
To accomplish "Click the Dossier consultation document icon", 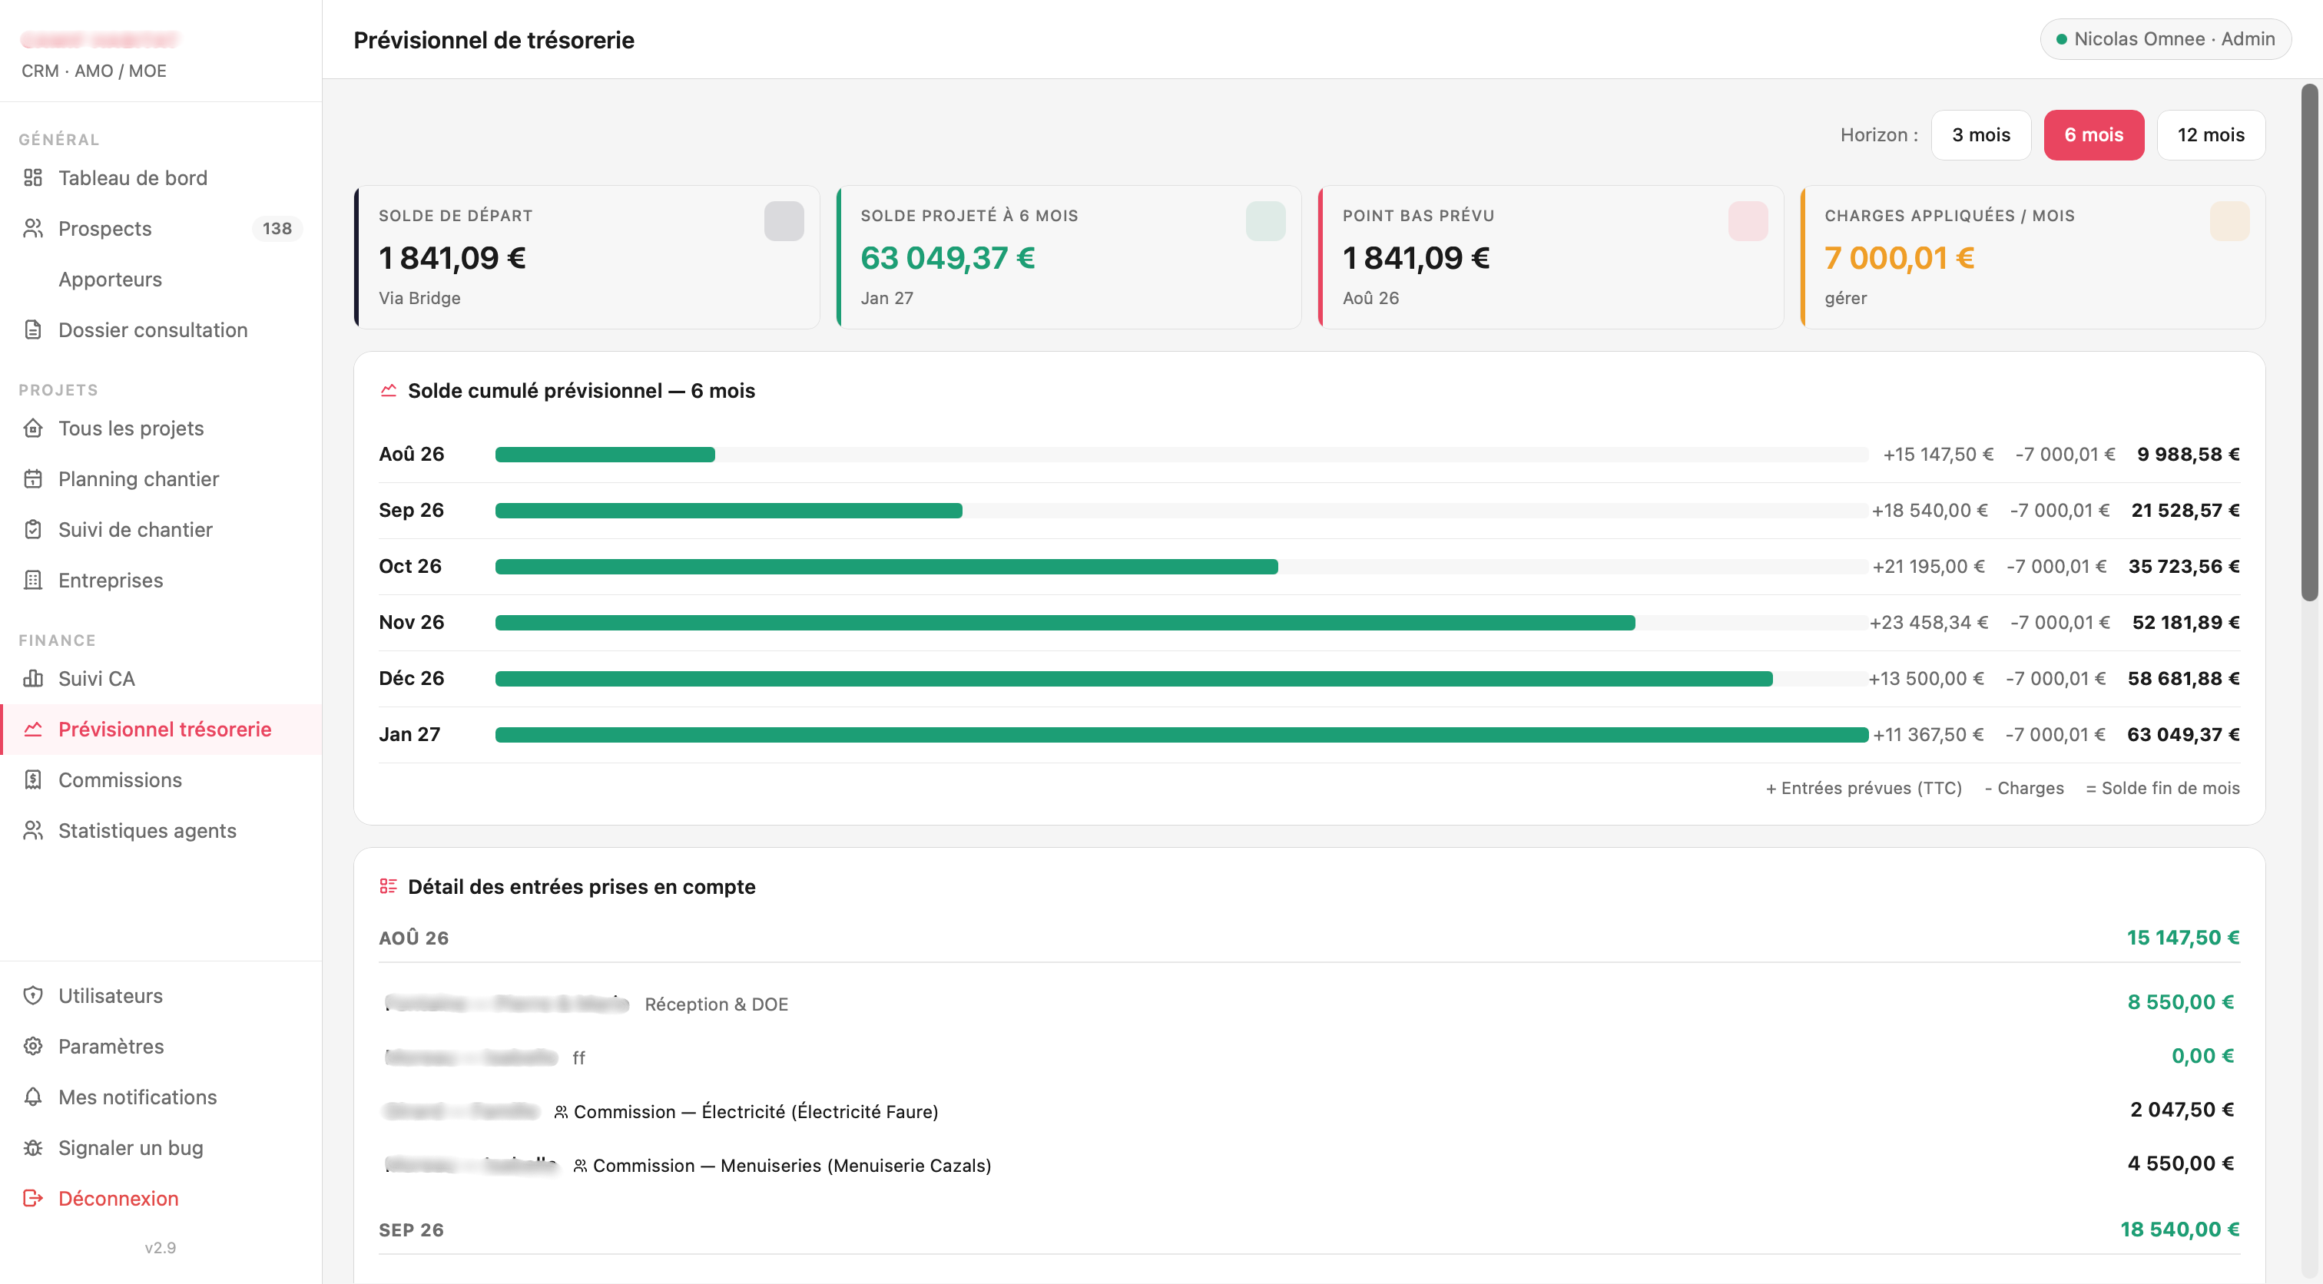I will (33, 330).
